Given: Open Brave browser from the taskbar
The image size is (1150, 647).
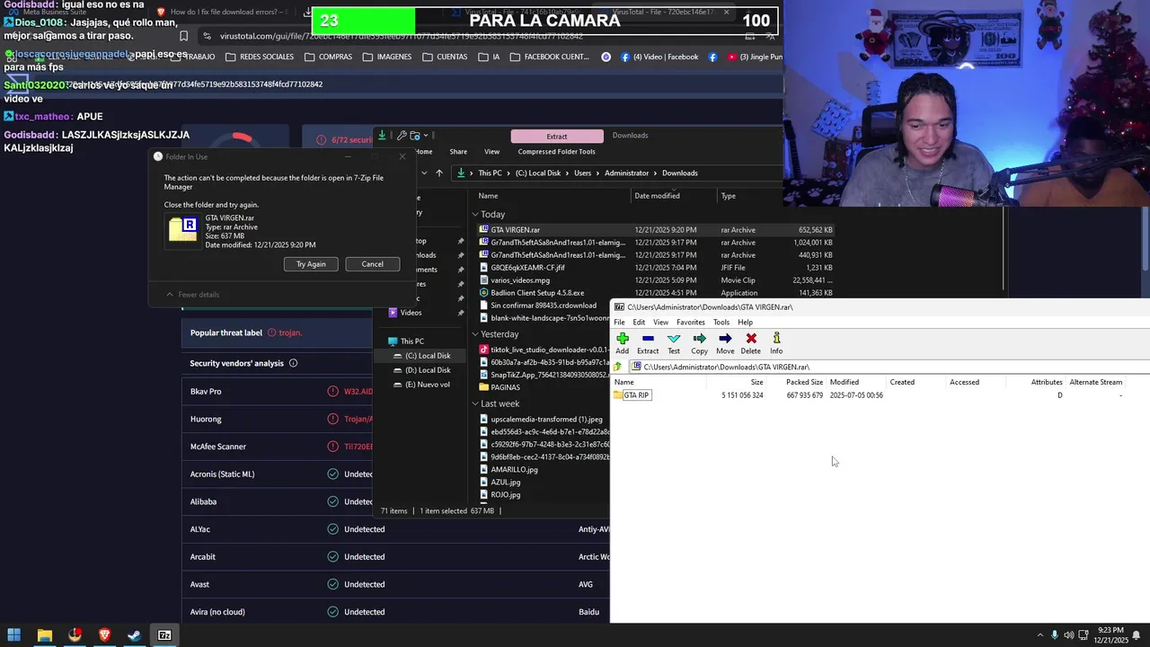Looking at the screenshot, I should click(x=104, y=635).
